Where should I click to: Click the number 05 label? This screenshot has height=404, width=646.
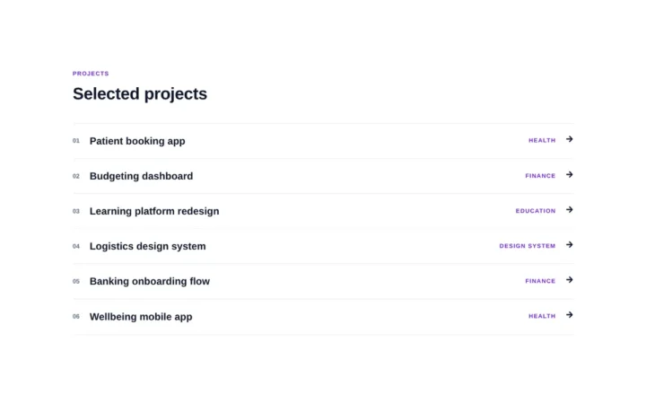[x=76, y=281]
